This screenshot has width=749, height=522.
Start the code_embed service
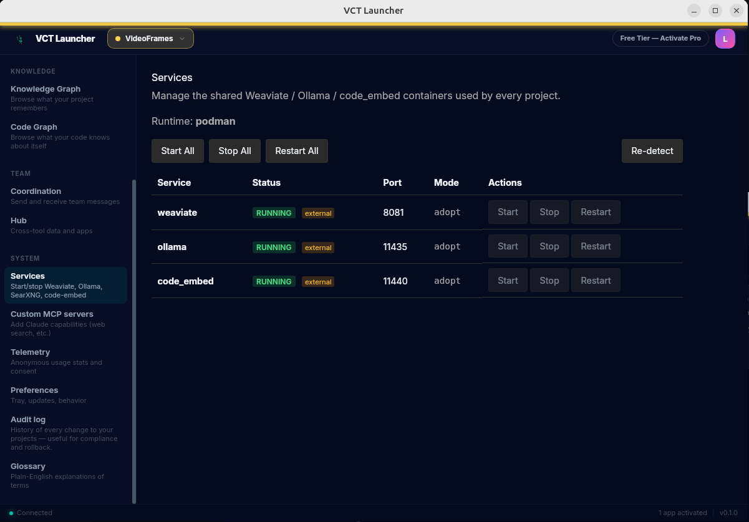[508, 281]
